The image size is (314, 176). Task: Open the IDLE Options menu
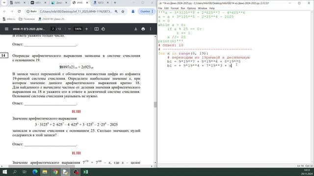pyautogui.click(x=191, y=8)
